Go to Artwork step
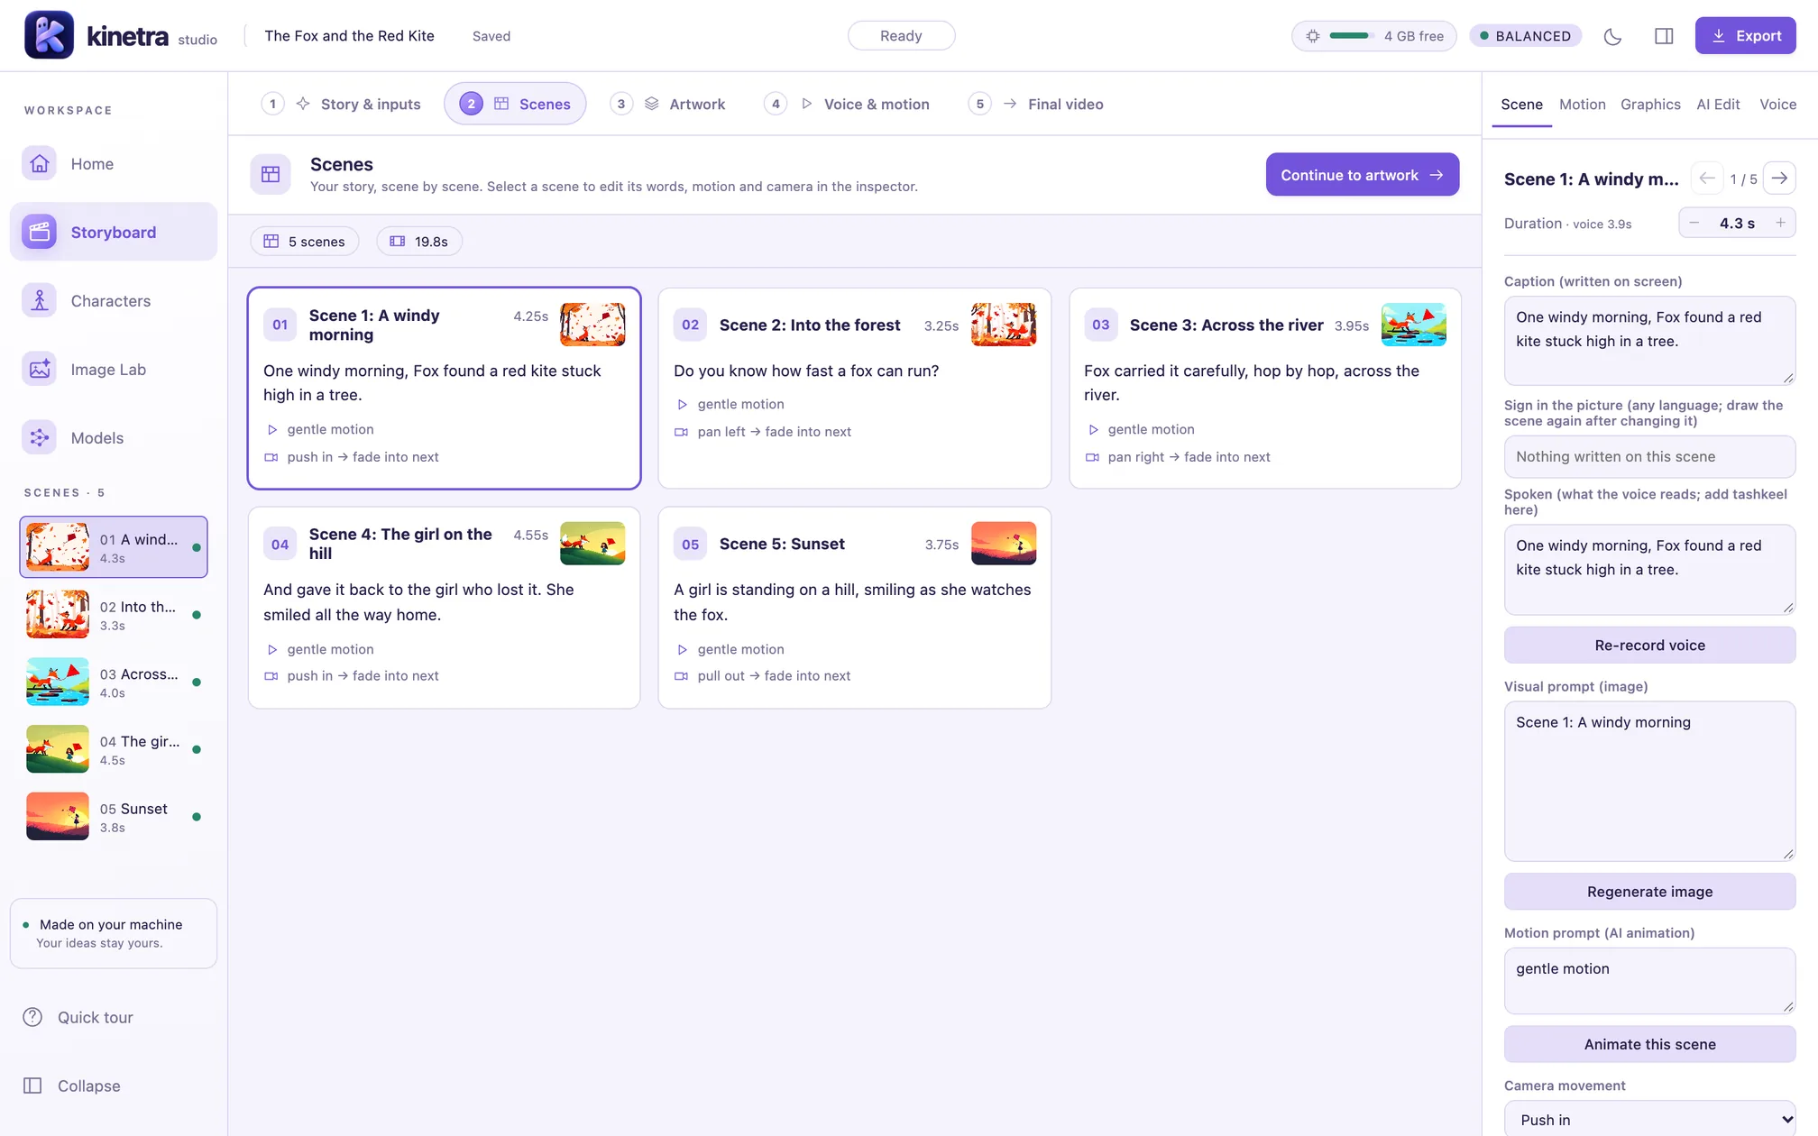The height and width of the screenshot is (1136, 1818). (x=668, y=104)
